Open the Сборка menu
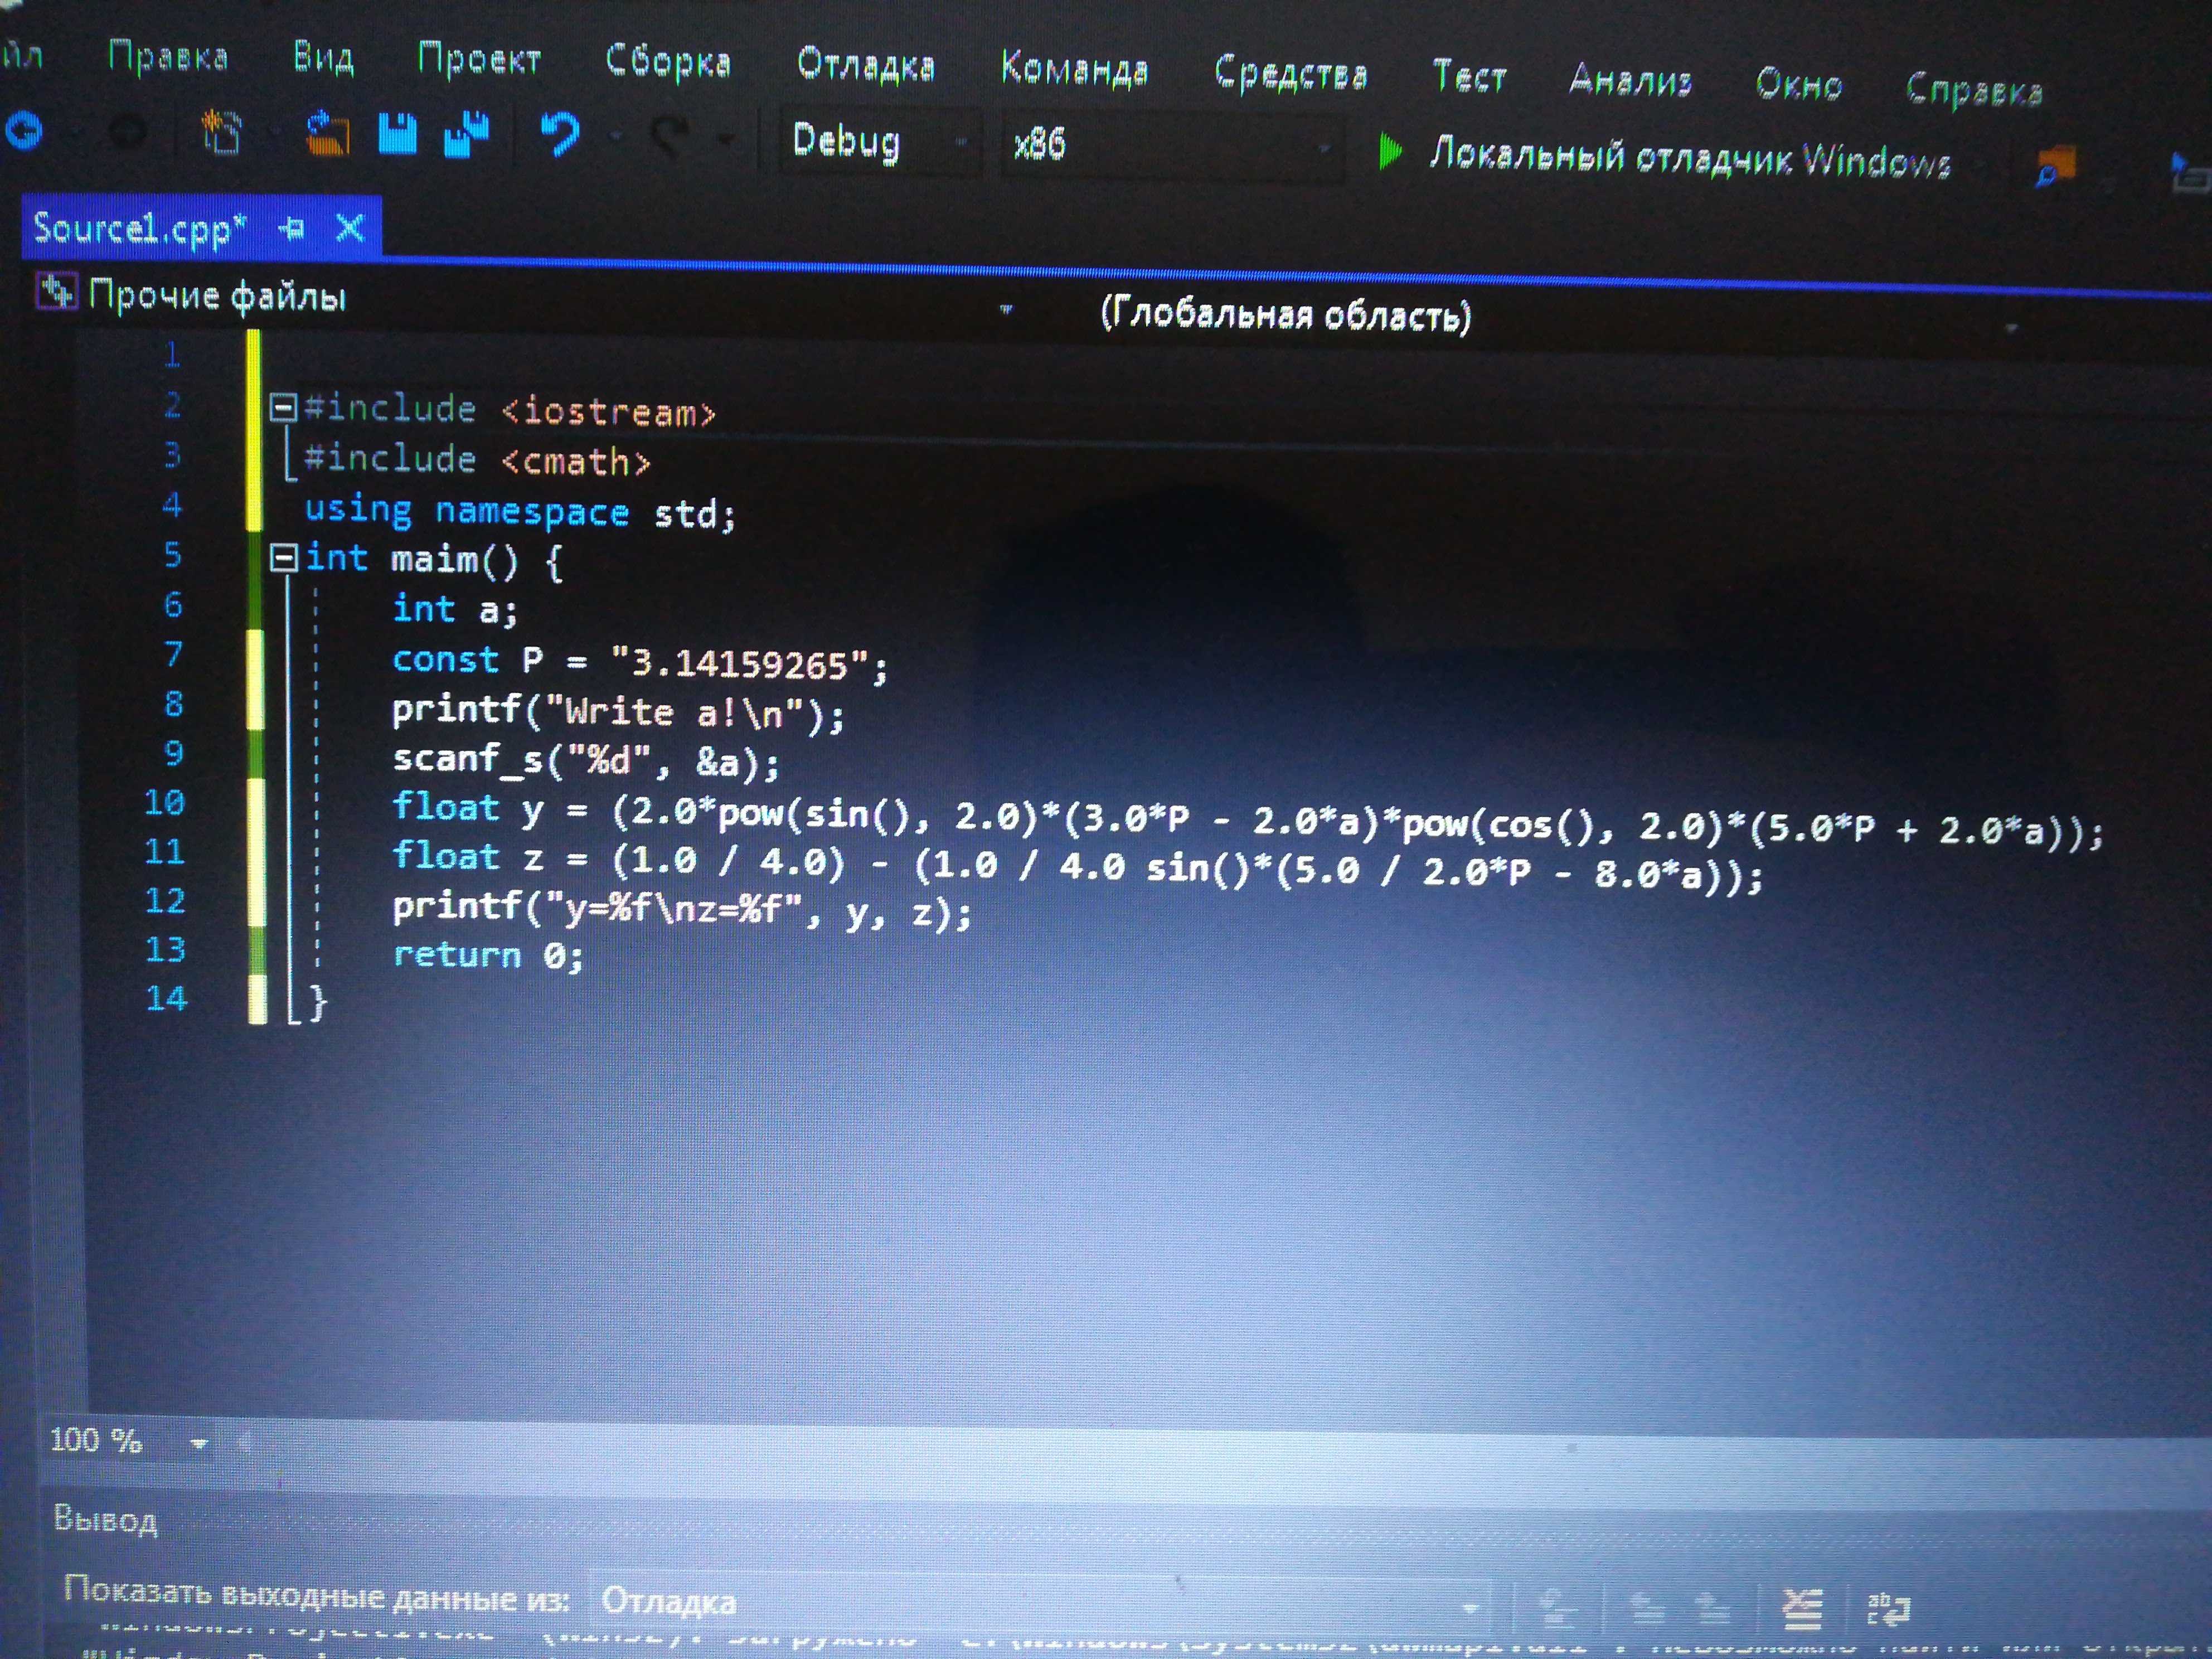2212x1659 pixels. (x=668, y=62)
